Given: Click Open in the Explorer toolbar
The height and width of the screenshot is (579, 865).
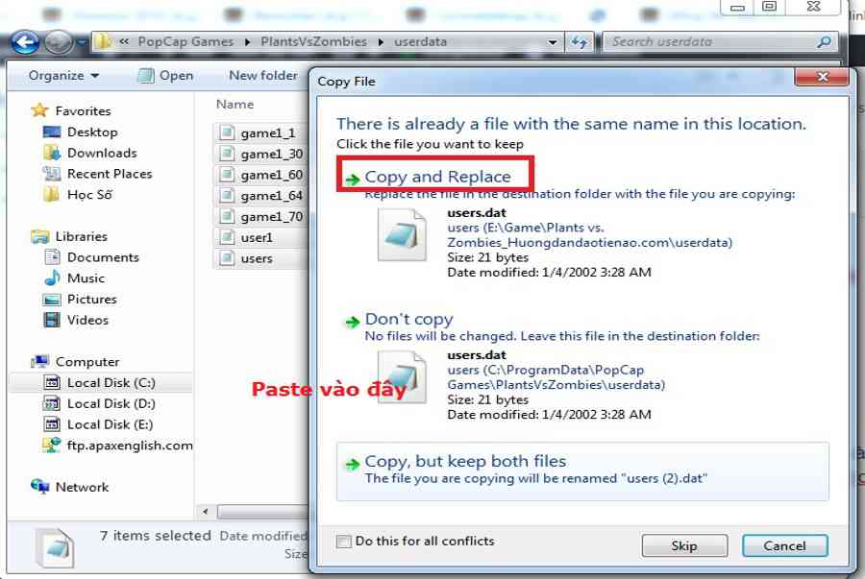Looking at the screenshot, I should pyautogui.click(x=165, y=76).
